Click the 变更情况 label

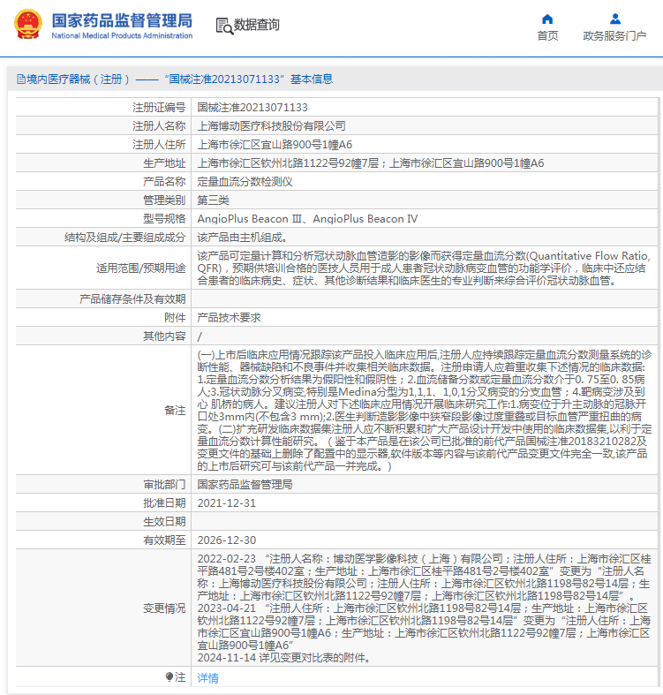pyautogui.click(x=164, y=608)
